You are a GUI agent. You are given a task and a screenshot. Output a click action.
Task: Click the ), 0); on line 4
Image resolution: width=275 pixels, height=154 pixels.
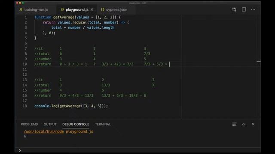pos(49,33)
